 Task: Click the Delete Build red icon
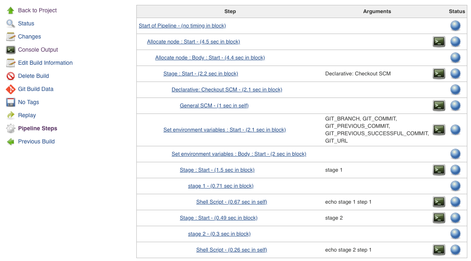pyautogui.click(x=11, y=76)
